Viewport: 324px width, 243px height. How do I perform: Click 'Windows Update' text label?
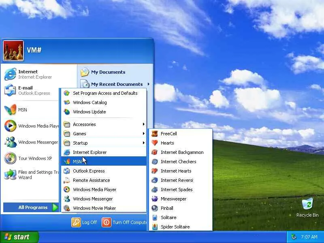coord(90,112)
